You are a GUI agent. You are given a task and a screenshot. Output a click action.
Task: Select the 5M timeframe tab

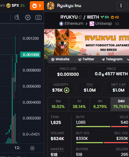[x=58, y=104]
